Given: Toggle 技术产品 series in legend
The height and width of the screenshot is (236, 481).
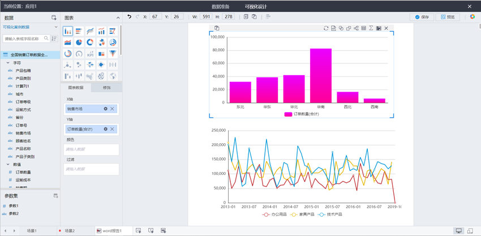Looking at the screenshot, I should tap(329, 214).
